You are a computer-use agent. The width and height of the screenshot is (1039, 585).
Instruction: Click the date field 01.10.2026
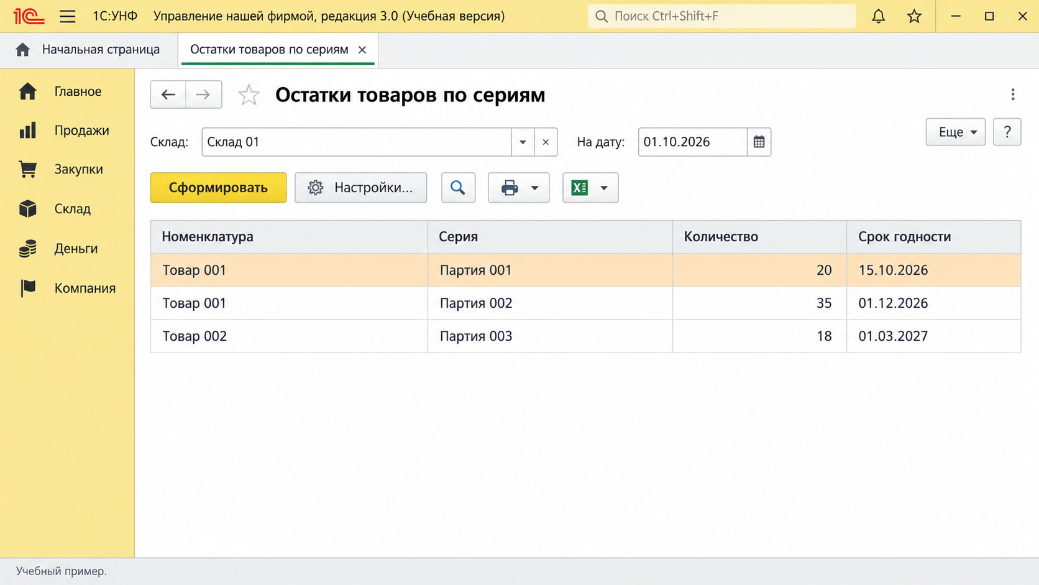692,142
